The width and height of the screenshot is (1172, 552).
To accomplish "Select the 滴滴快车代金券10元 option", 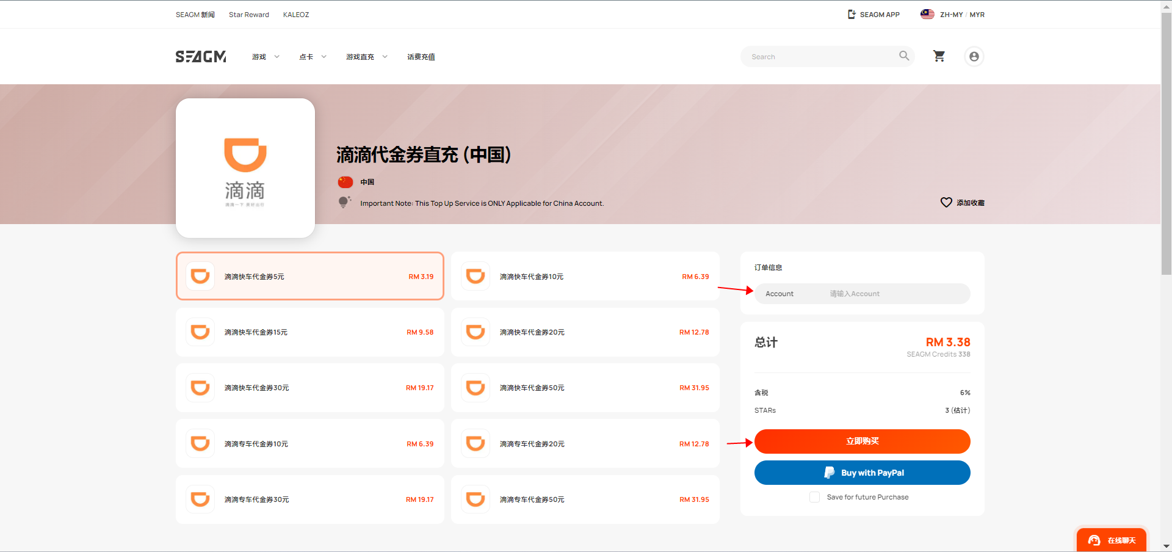I will 585,276.
